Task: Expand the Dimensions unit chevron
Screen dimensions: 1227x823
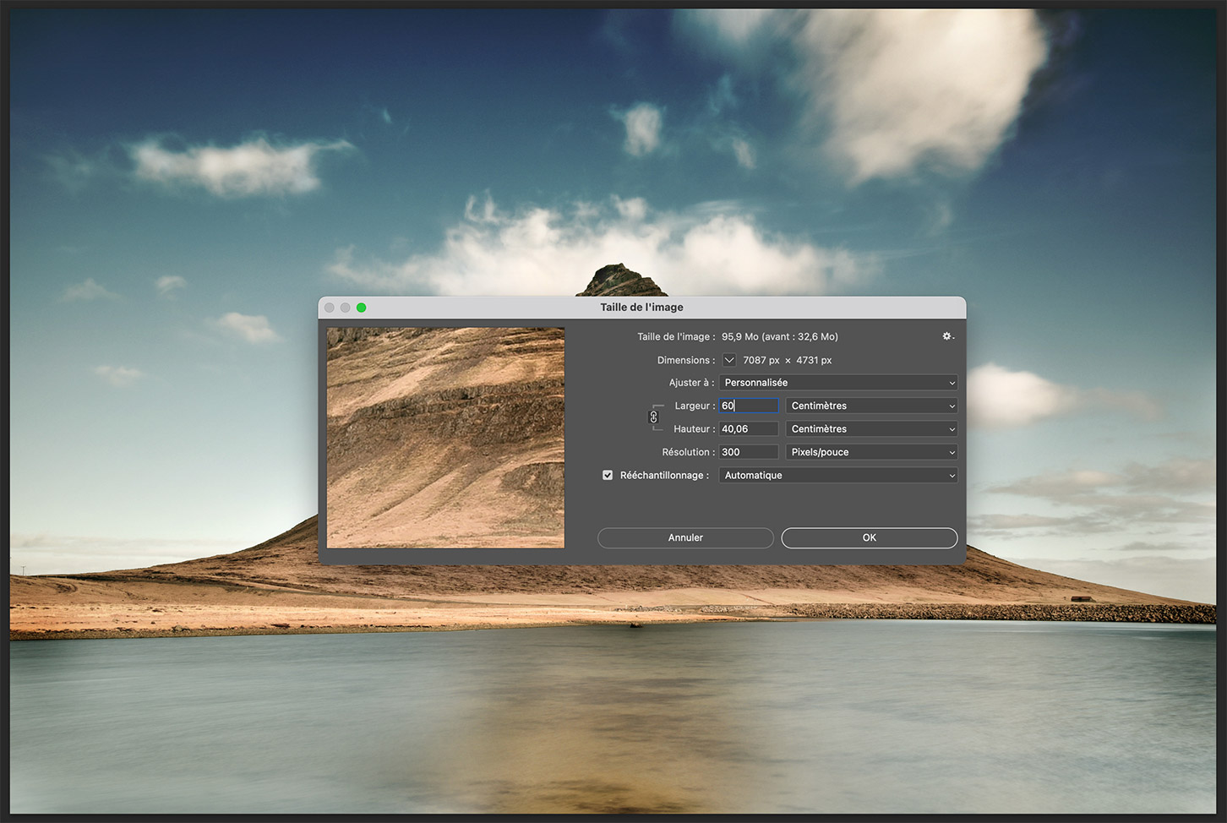Action: [x=729, y=360]
